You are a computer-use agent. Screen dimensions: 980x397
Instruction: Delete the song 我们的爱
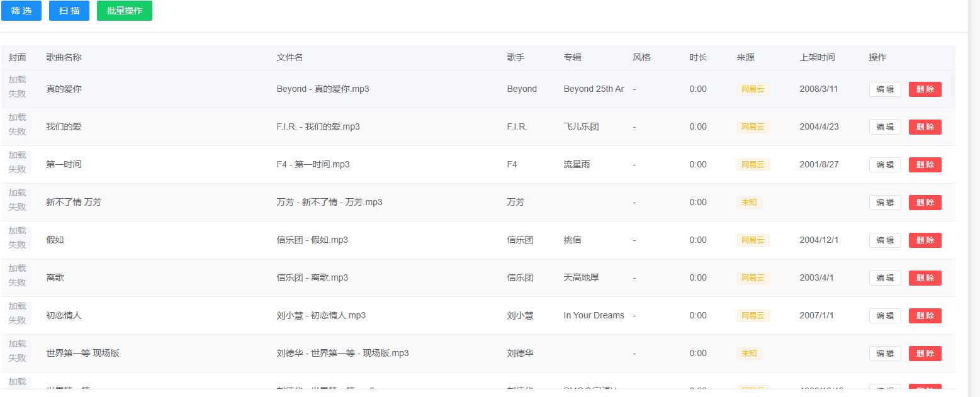tap(925, 127)
